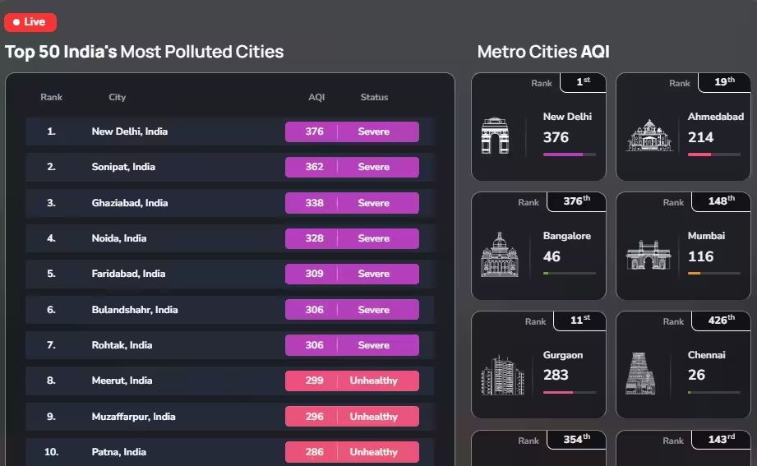Click the AQI column header
757x466 pixels.
pos(316,97)
